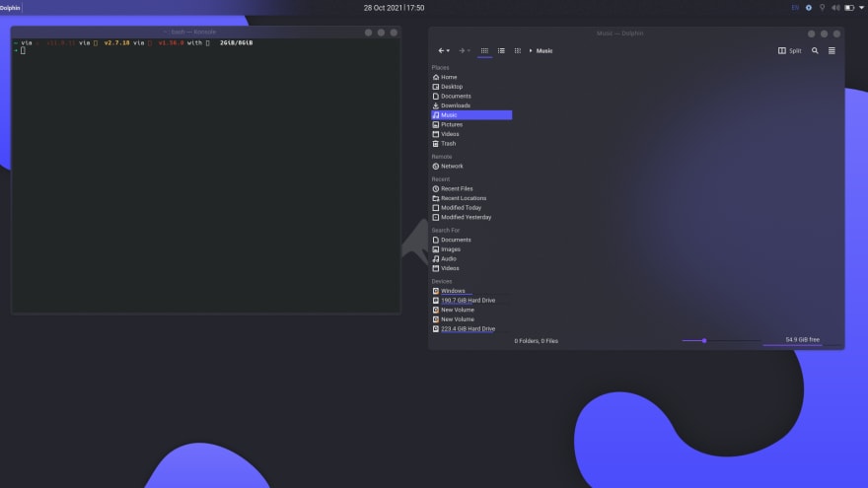868x488 pixels.
Task: Open the back history dropdown arrow
Action: (x=448, y=51)
